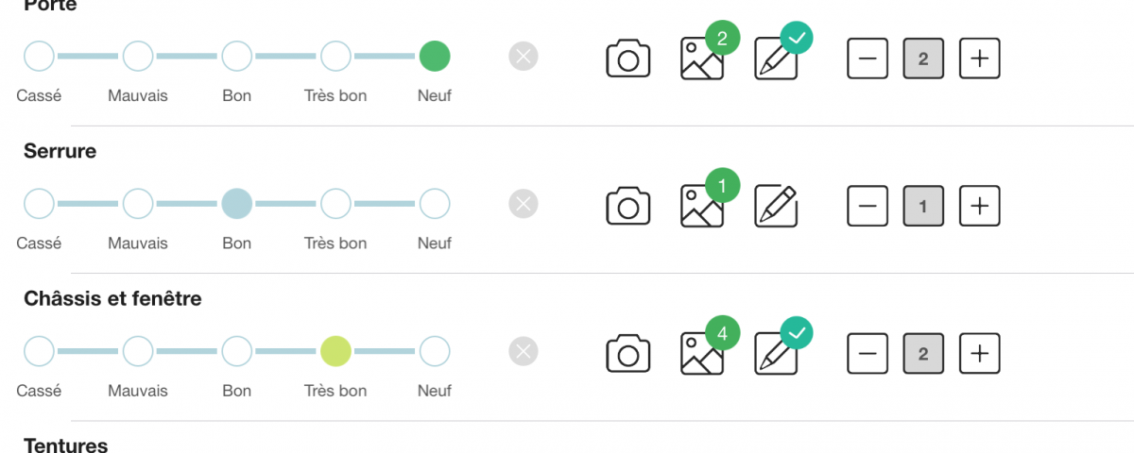Select Très bon for Porte
1134x453 pixels.
tap(335, 57)
